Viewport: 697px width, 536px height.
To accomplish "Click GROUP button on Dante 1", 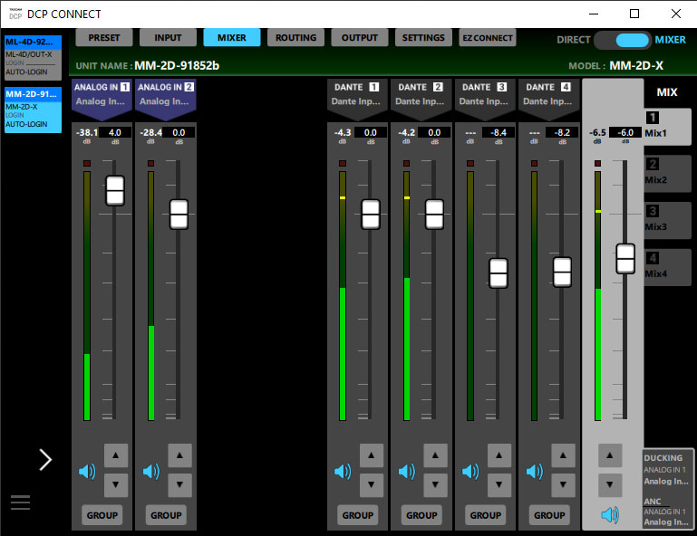I will pyautogui.click(x=358, y=515).
